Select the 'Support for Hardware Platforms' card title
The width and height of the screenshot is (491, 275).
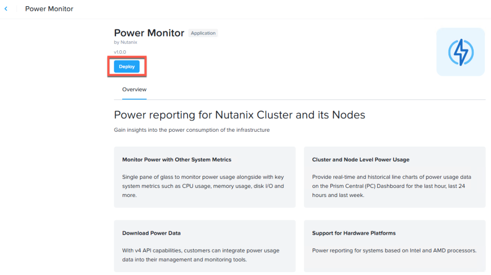click(x=354, y=233)
